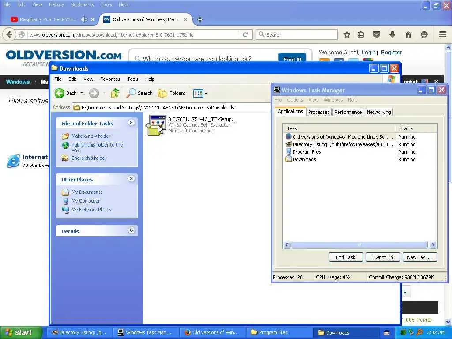Open Explorer Views dropdown button
Screen dimensions: 452x339
[x=200, y=94]
